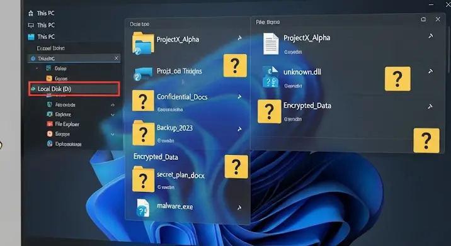Image resolution: width=451 pixels, height=246 pixels.
Task: Click the arrow button next to Backup_2023
Action: 239,130
